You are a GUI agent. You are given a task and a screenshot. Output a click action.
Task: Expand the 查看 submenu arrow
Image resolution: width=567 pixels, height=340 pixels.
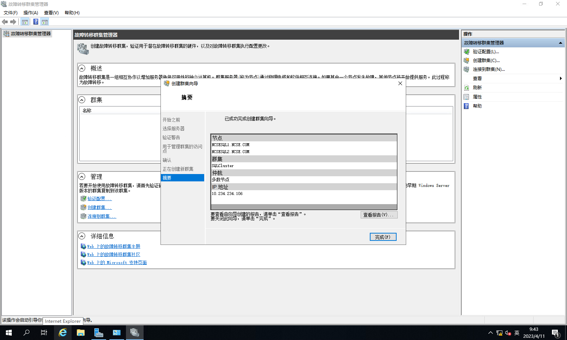pyautogui.click(x=560, y=79)
